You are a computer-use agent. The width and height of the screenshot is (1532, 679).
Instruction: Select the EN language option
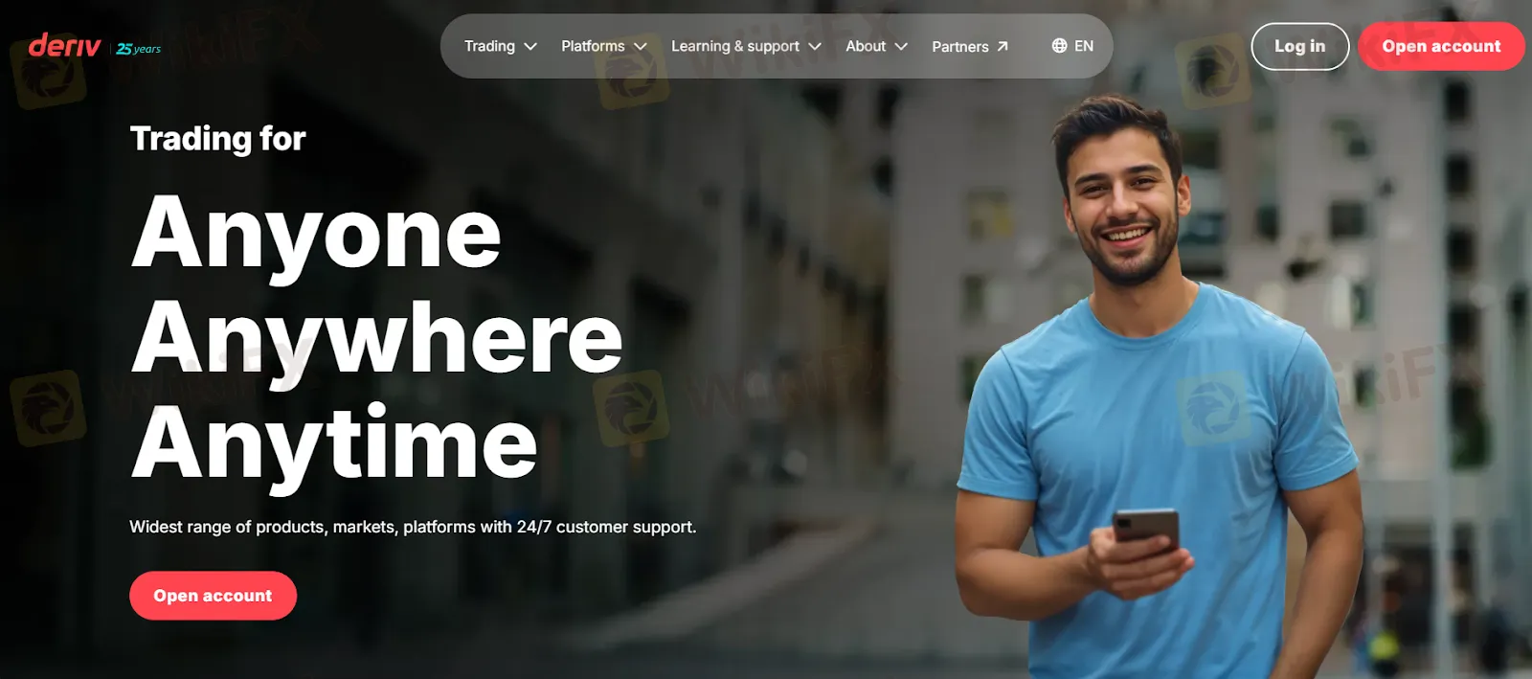click(1084, 46)
